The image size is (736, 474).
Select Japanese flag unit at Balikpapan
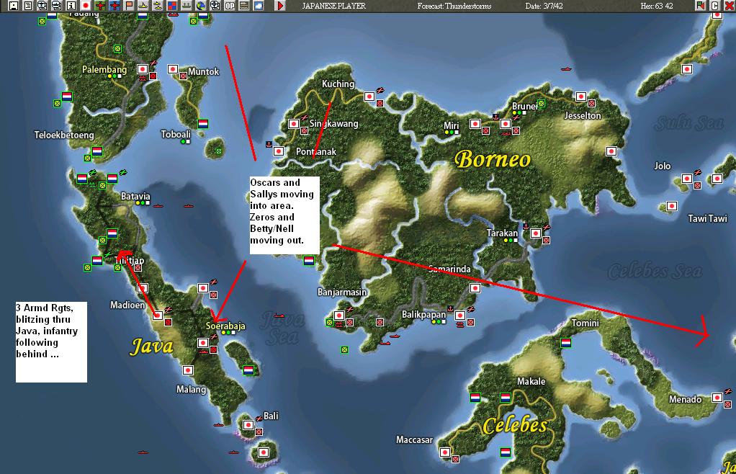click(460, 316)
